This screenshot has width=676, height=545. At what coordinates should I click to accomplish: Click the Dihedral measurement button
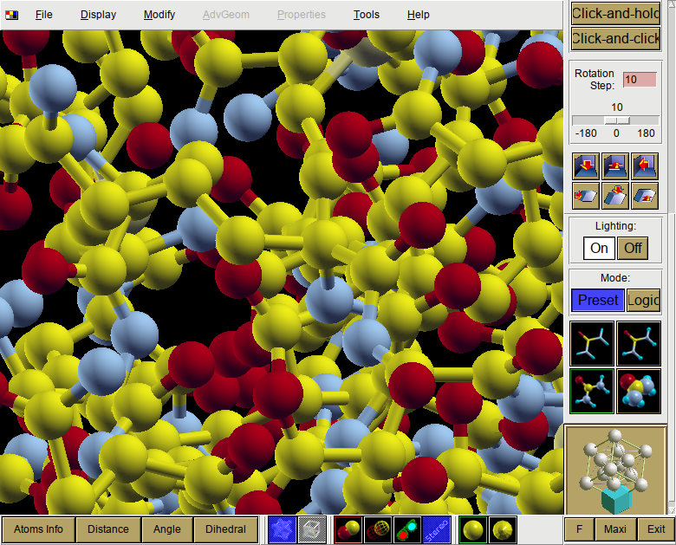tap(226, 529)
